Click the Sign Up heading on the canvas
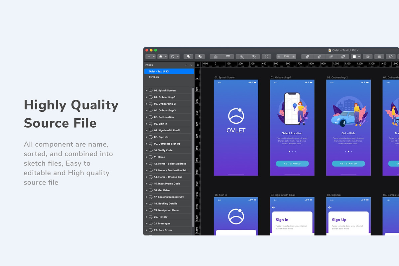The image size is (399, 266). tap(339, 220)
